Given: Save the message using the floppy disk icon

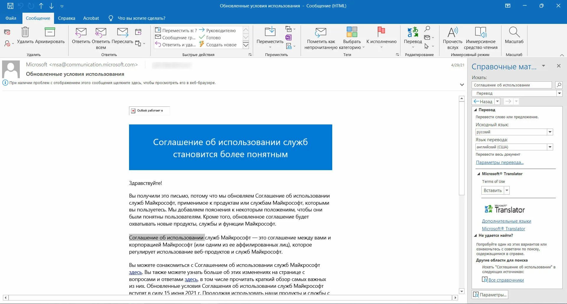Looking at the screenshot, I should pos(10,6).
